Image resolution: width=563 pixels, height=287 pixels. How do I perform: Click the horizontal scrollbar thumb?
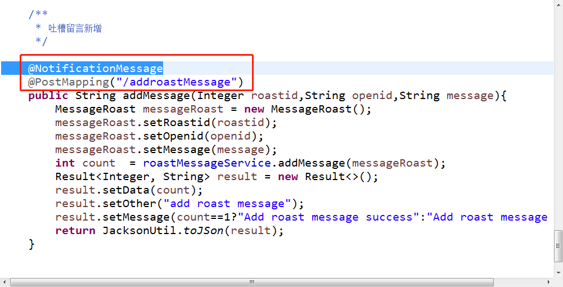(252, 282)
